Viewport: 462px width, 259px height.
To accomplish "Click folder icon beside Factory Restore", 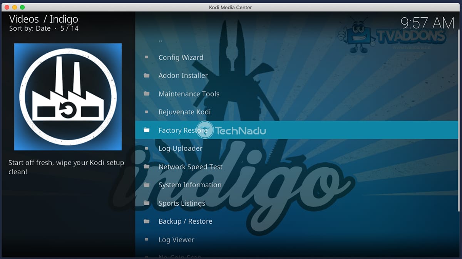I will 147,130.
